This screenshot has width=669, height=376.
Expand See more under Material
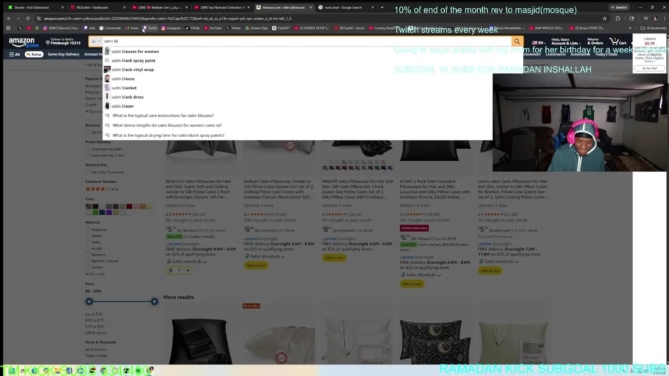click(96, 274)
